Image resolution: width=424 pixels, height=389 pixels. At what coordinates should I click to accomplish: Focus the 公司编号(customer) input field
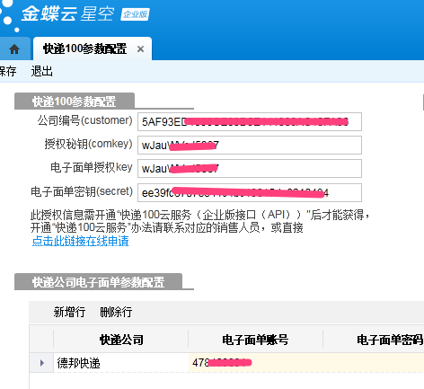click(250, 121)
